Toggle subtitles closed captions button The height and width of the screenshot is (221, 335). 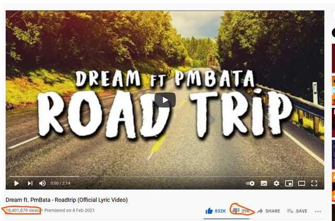pos(264,183)
